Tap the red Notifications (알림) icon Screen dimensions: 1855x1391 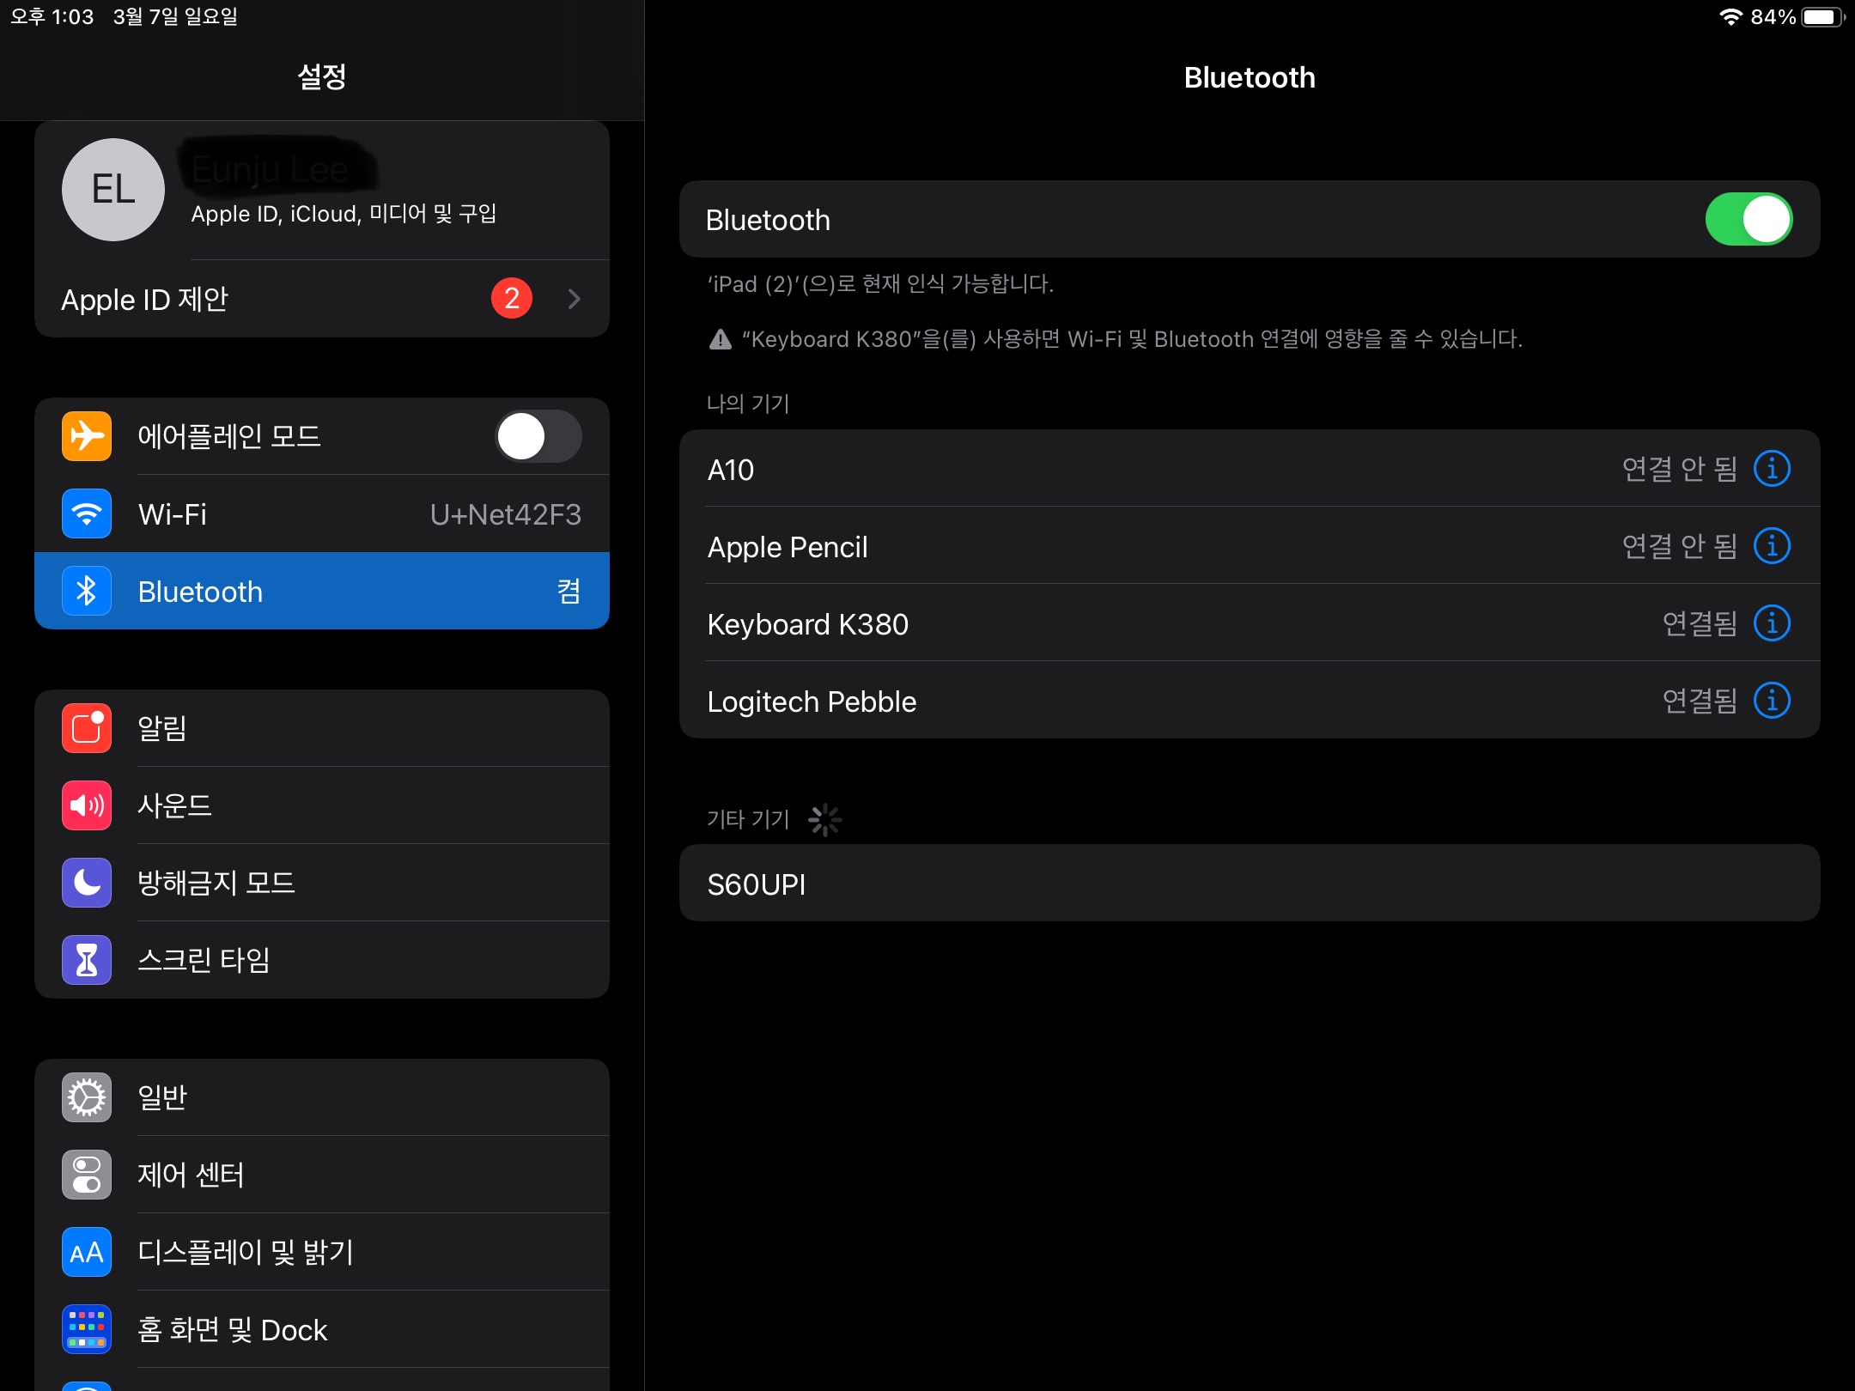[86, 728]
